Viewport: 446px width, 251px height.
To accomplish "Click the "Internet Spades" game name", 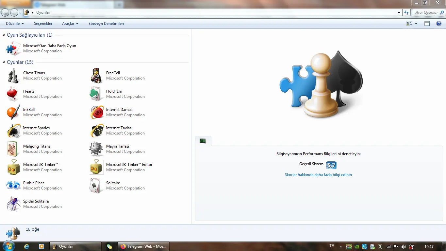I will click(x=36, y=128).
